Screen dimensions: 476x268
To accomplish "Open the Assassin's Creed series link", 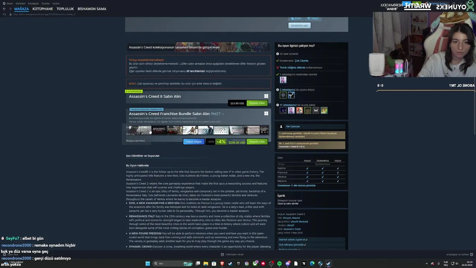I will click(292, 229).
